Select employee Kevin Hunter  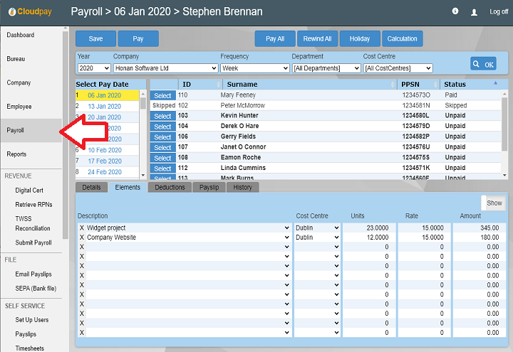162,116
